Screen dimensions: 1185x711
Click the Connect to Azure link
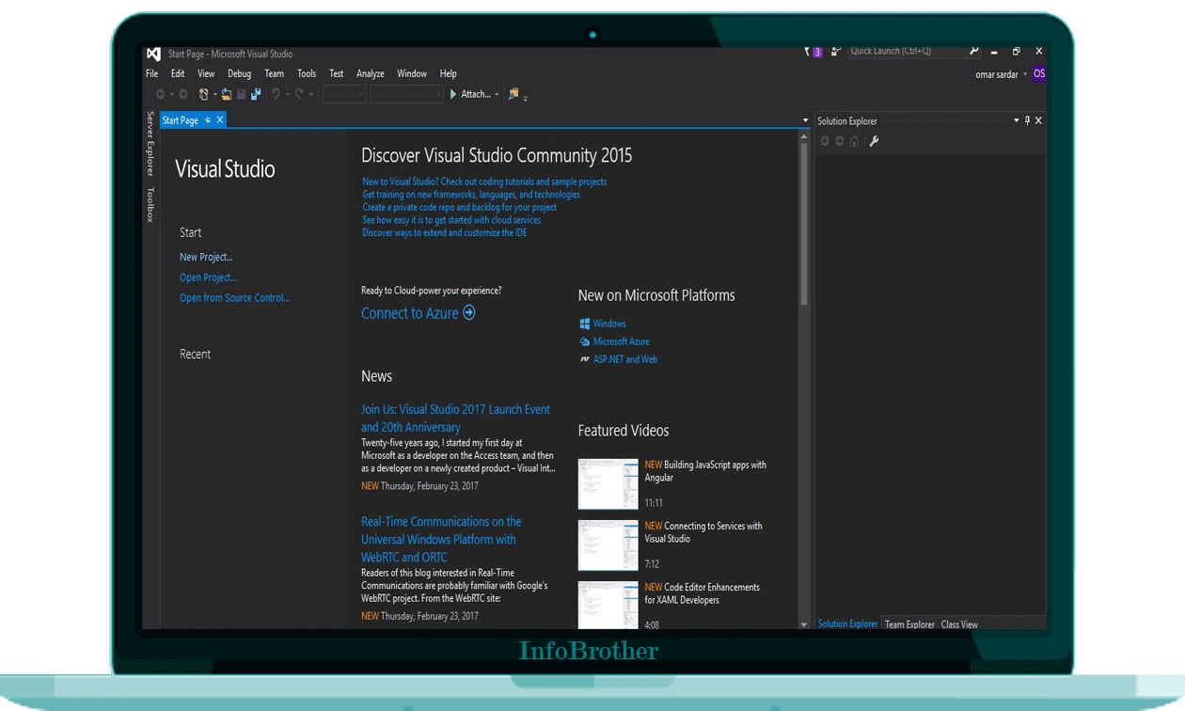click(x=410, y=313)
